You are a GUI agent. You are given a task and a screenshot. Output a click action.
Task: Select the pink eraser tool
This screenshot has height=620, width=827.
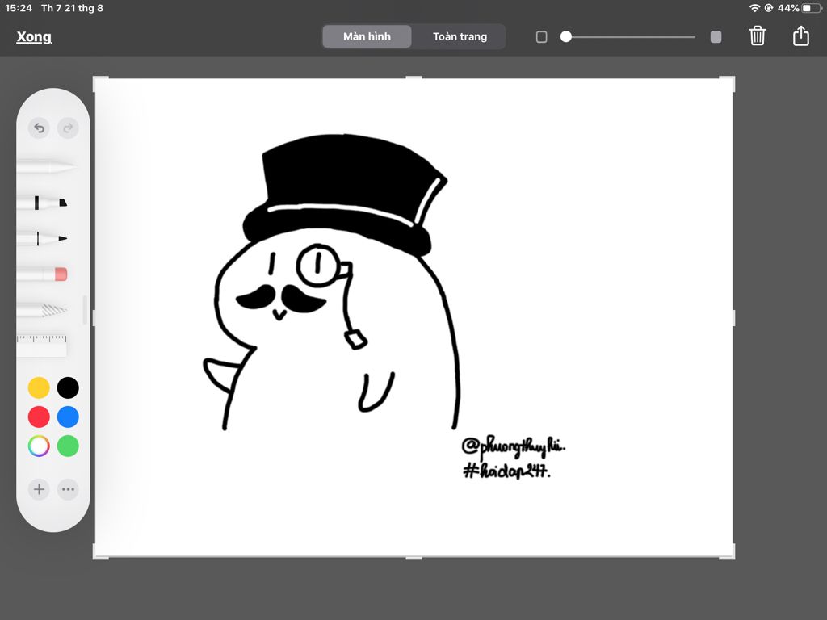[x=43, y=274]
